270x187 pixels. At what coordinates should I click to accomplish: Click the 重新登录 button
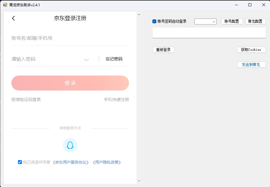pos(163,50)
